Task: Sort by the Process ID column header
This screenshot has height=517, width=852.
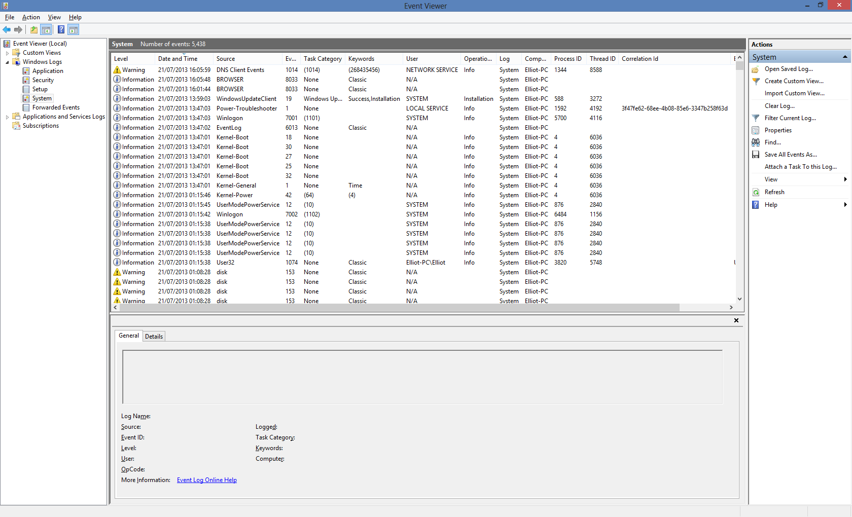Action: point(569,59)
